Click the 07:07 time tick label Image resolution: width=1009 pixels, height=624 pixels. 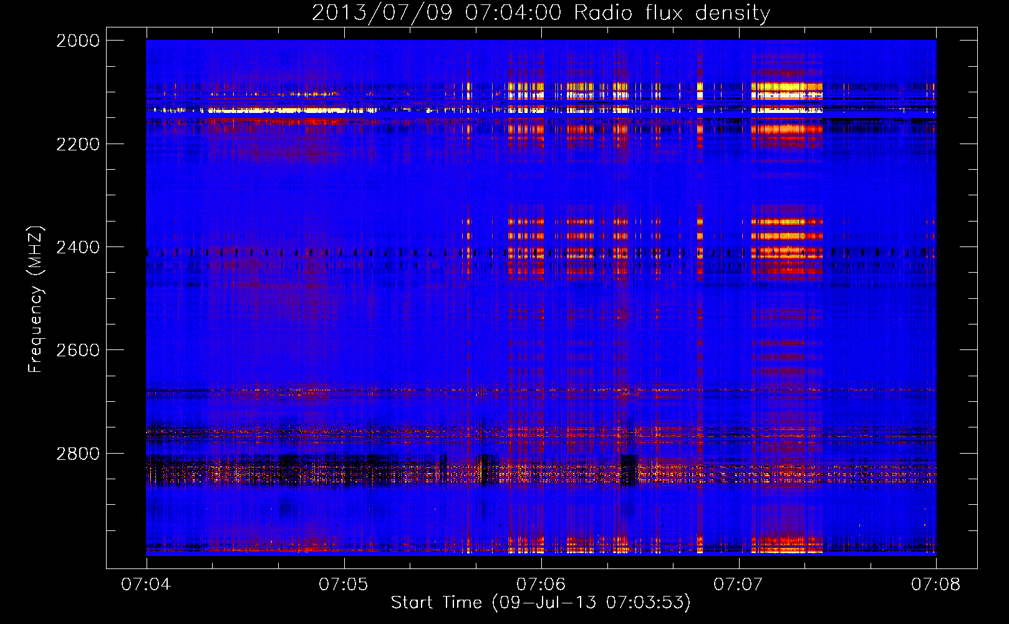pos(738,584)
